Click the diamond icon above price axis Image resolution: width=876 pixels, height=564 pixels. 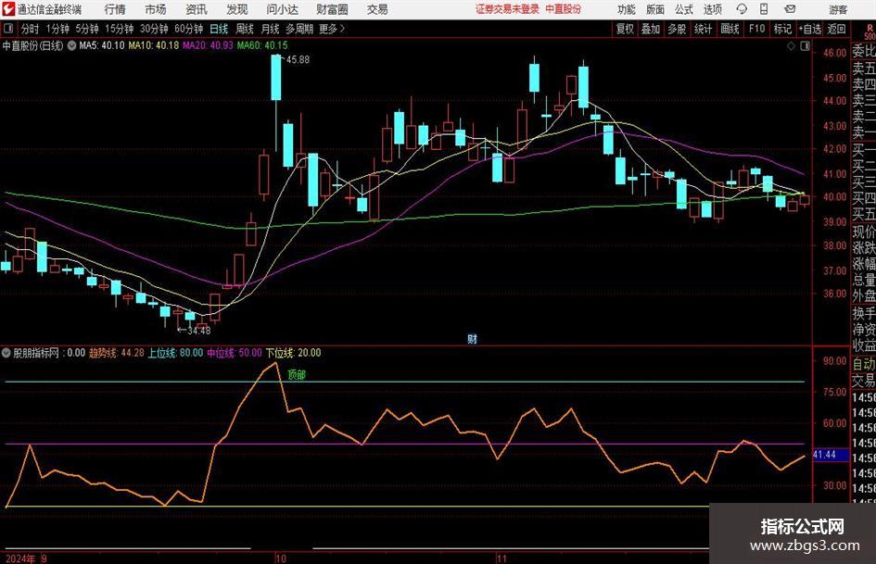791,46
